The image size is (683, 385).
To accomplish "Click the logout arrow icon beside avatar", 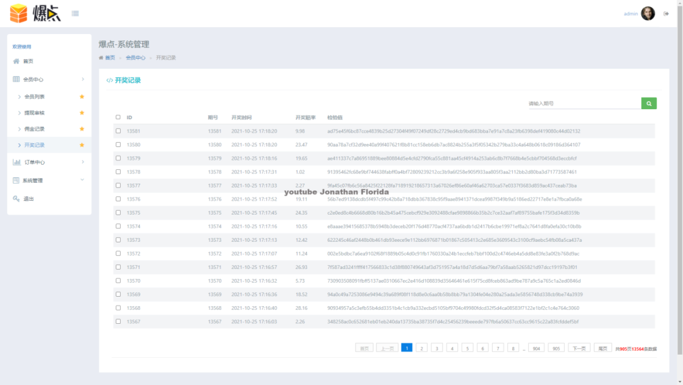I will tap(666, 14).
